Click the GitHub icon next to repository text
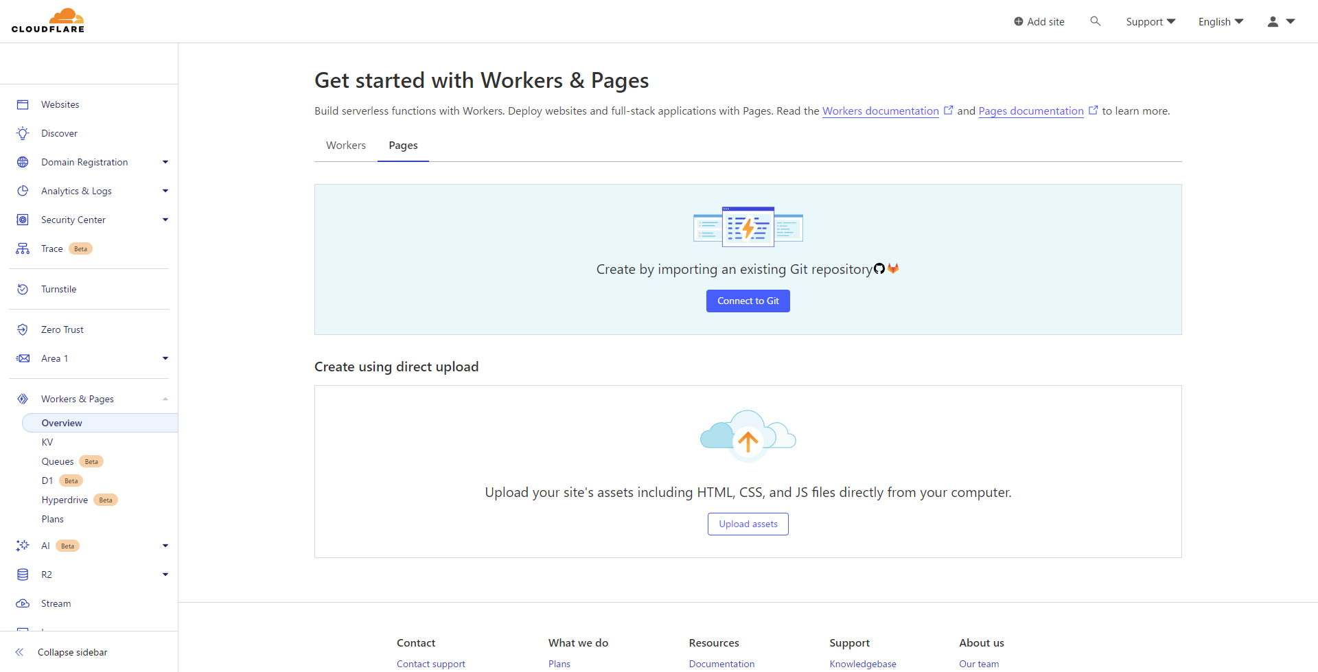The width and height of the screenshot is (1318, 672). [879, 268]
